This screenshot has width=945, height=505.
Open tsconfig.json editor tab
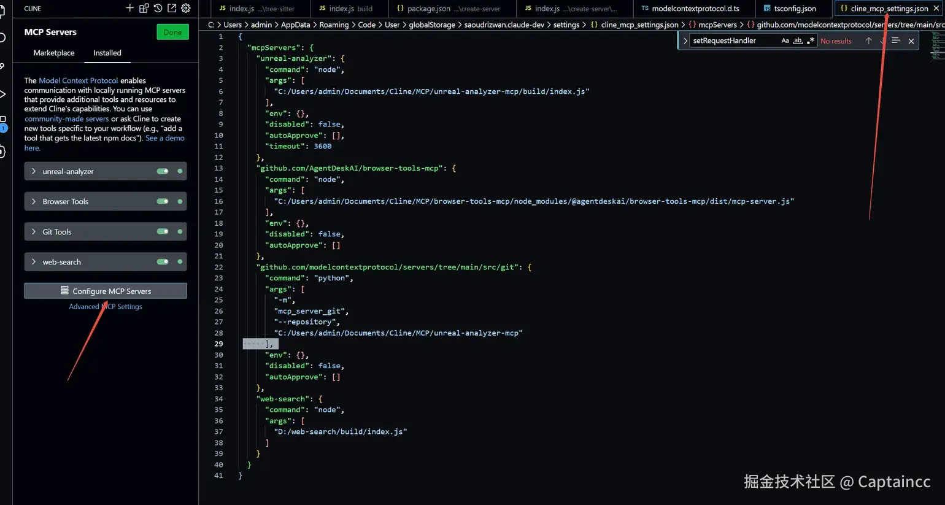(x=793, y=9)
